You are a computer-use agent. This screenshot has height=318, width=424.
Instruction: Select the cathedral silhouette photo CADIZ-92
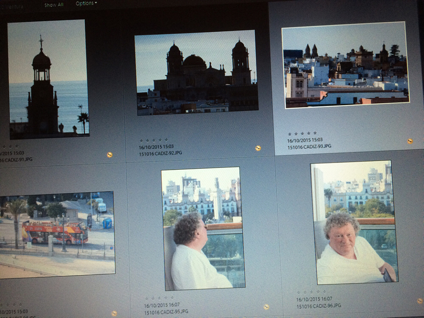coord(196,72)
